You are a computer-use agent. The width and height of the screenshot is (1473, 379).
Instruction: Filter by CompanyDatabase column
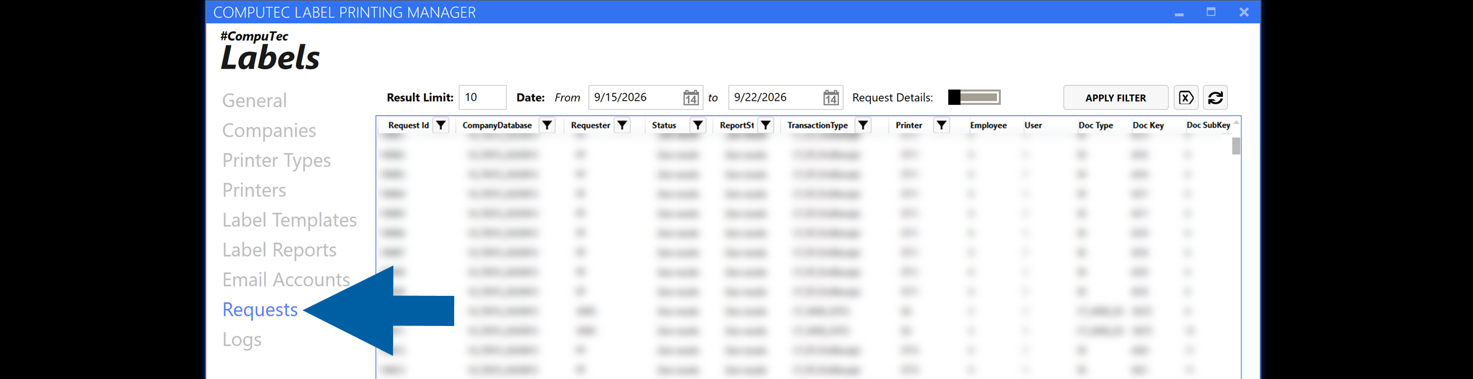click(x=547, y=125)
